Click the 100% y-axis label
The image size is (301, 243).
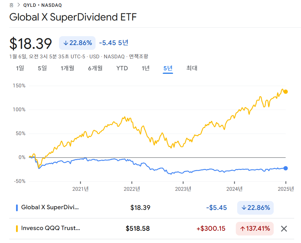[x=19, y=110]
